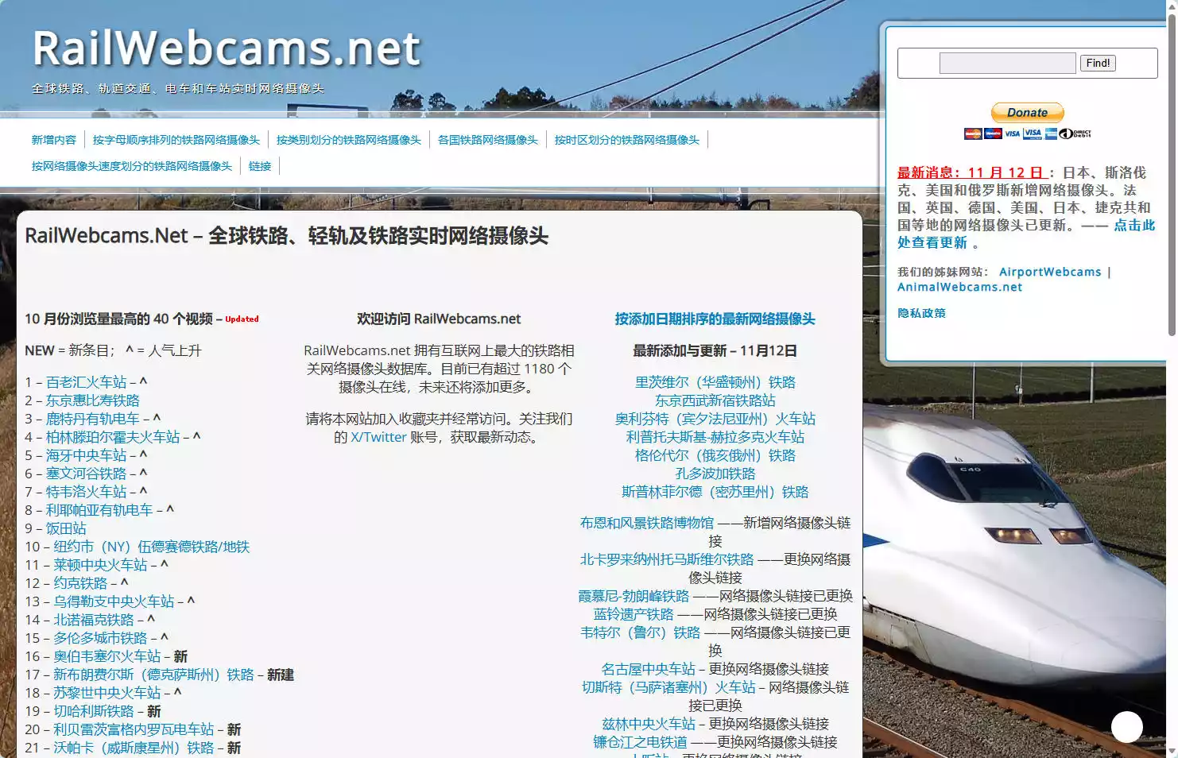This screenshot has height=758, width=1178.
Task: Open 利普托夫斯基-赫拉多克火车站 link
Action: coord(715,437)
